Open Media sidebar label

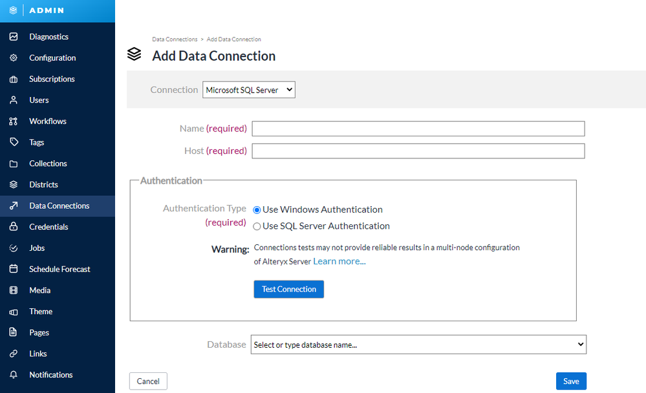[39, 290]
